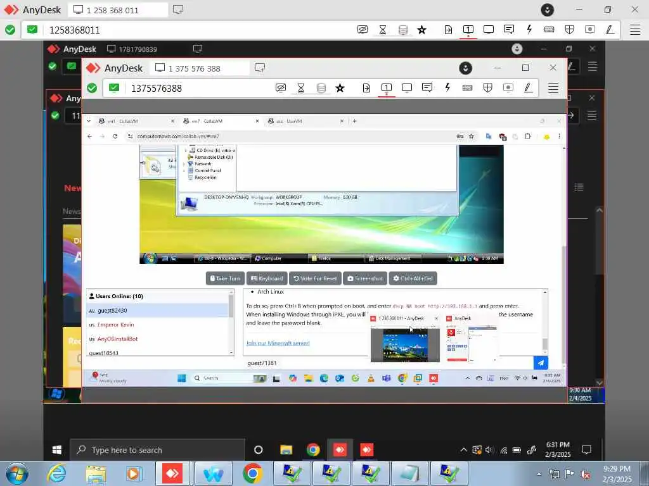The width and height of the screenshot is (649, 486).
Task: Show hidden icons arrow in Windows 7 tray
Action: tap(539, 474)
